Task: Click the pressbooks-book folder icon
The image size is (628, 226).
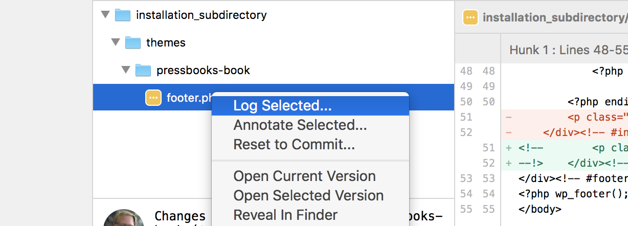Action: click(143, 70)
